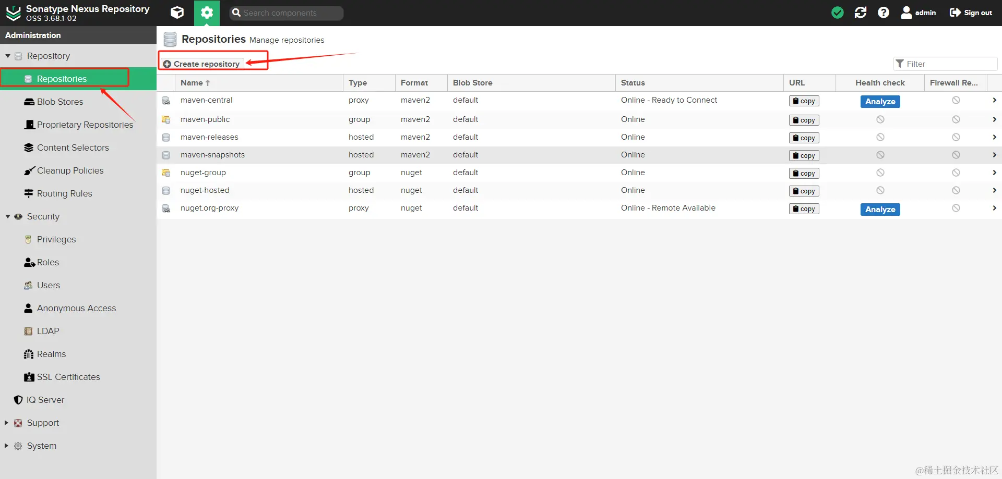Image resolution: width=1002 pixels, height=479 pixels.
Task: Click maven-releases hosted repository icon
Action: click(x=166, y=138)
